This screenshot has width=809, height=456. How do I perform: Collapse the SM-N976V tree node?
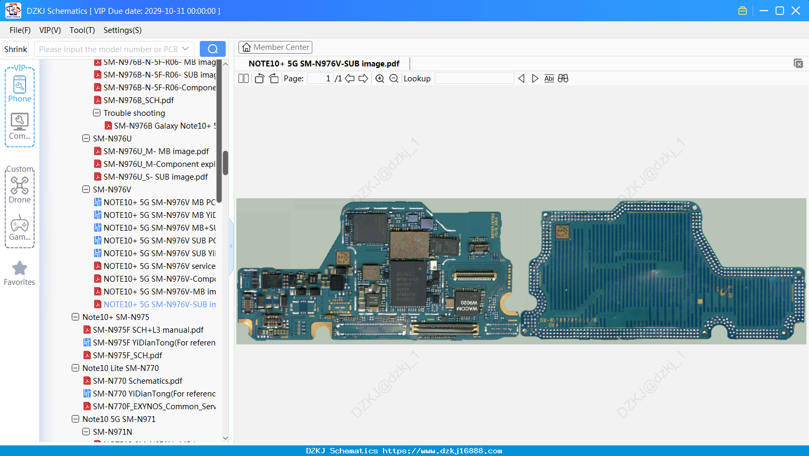86,190
